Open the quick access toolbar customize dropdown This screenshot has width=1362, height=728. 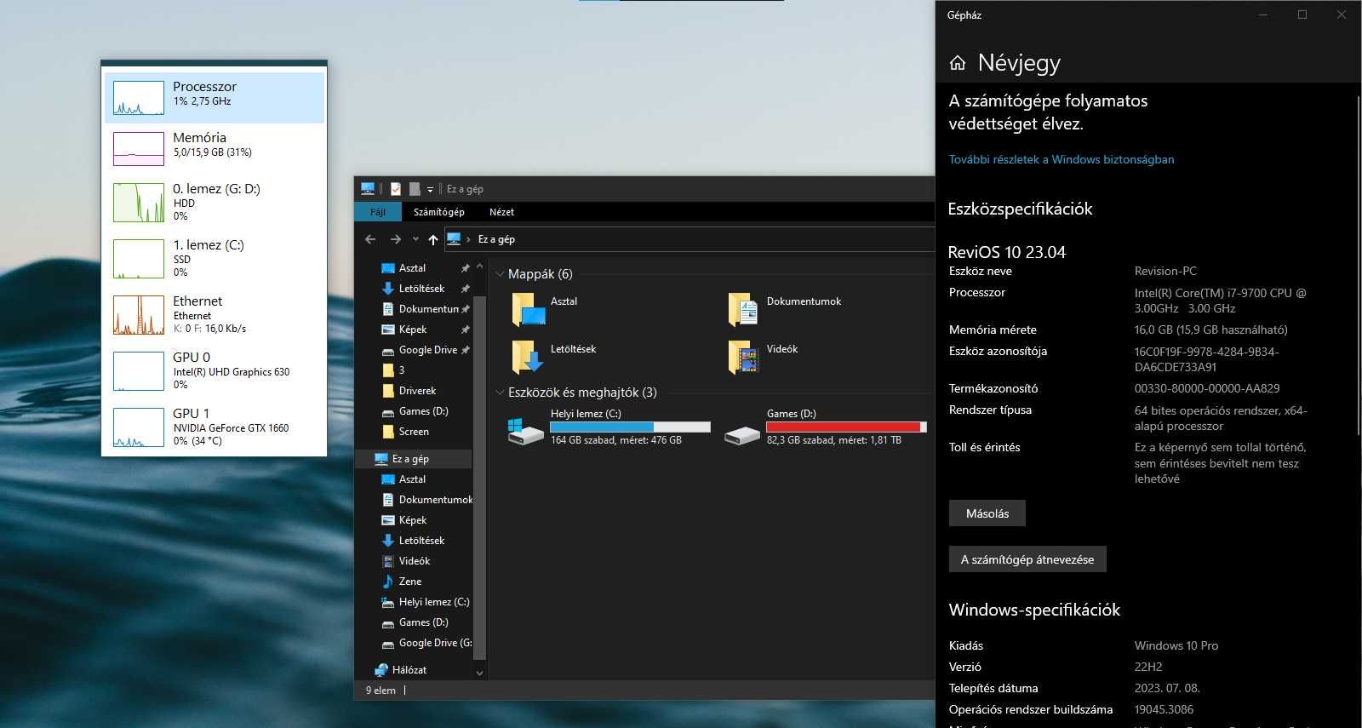(x=430, y=189)
